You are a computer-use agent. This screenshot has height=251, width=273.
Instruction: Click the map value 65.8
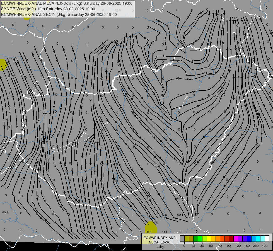click(5, 212)
